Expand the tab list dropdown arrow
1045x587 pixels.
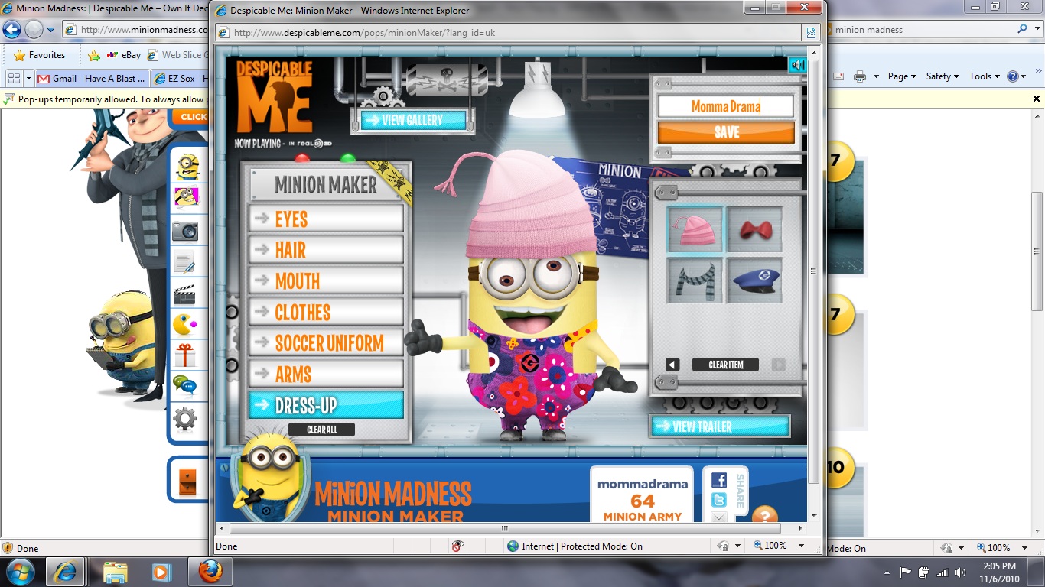click(28, 78)
